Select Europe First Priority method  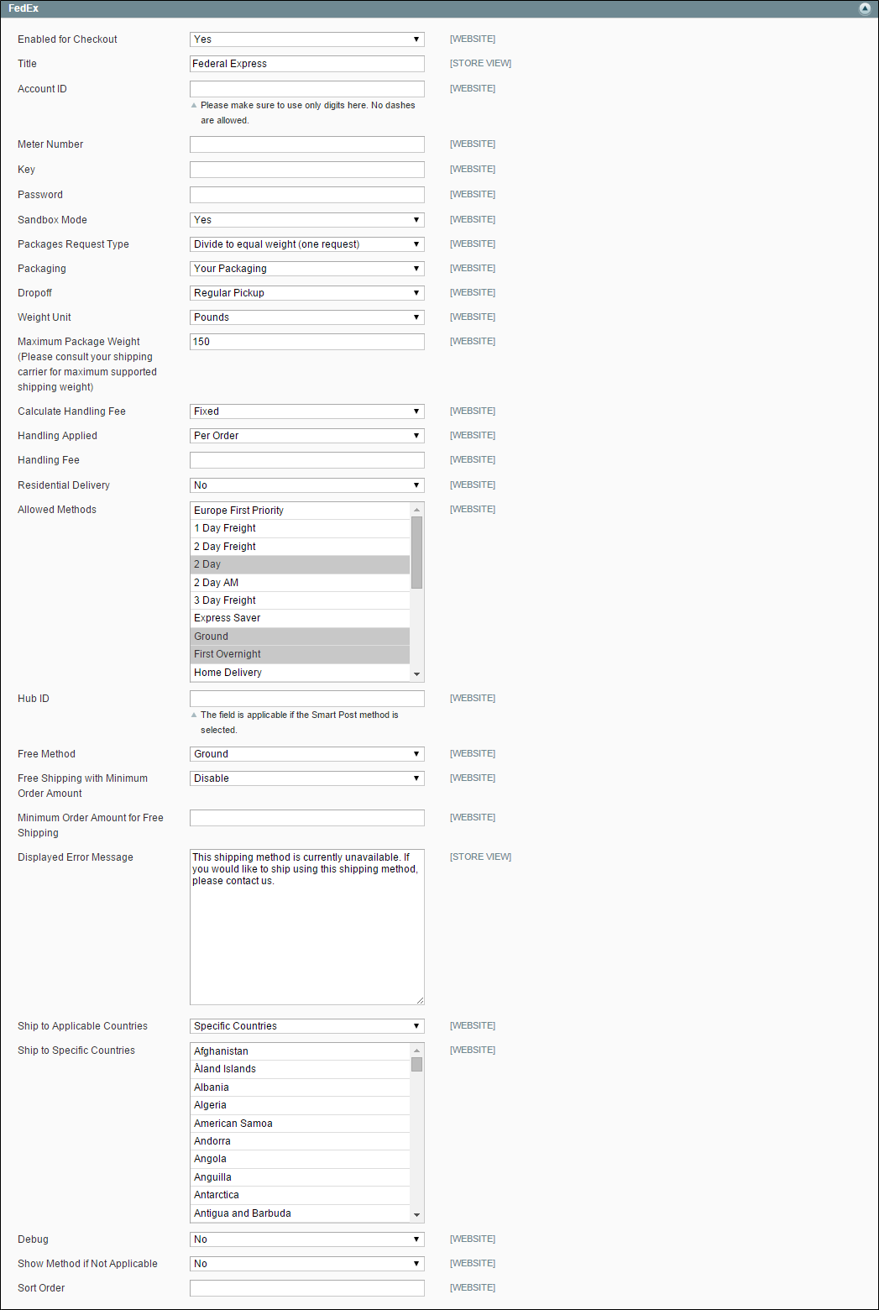300,511
